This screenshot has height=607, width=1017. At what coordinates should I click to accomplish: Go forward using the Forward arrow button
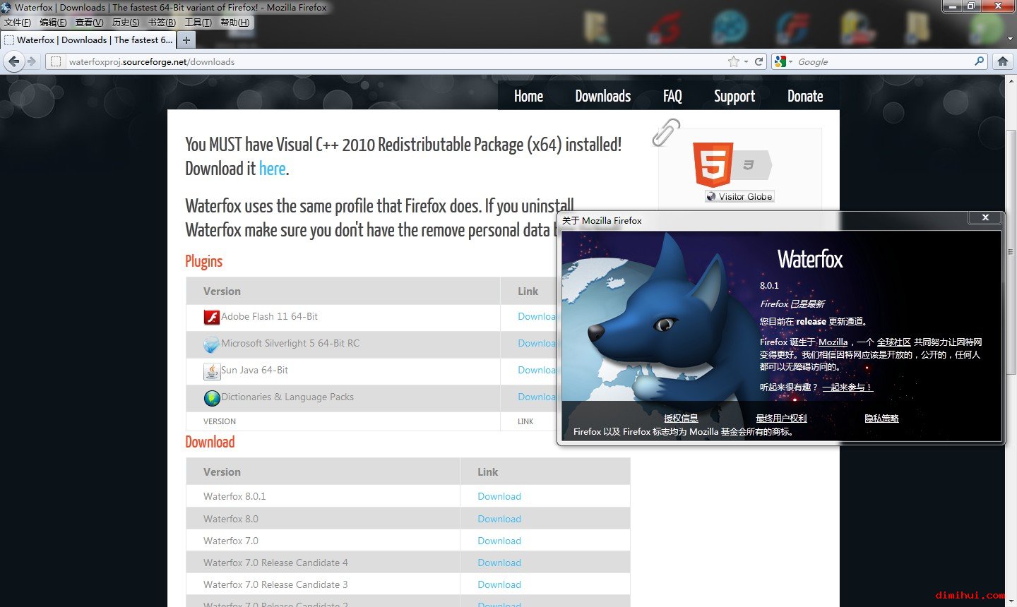32,61
